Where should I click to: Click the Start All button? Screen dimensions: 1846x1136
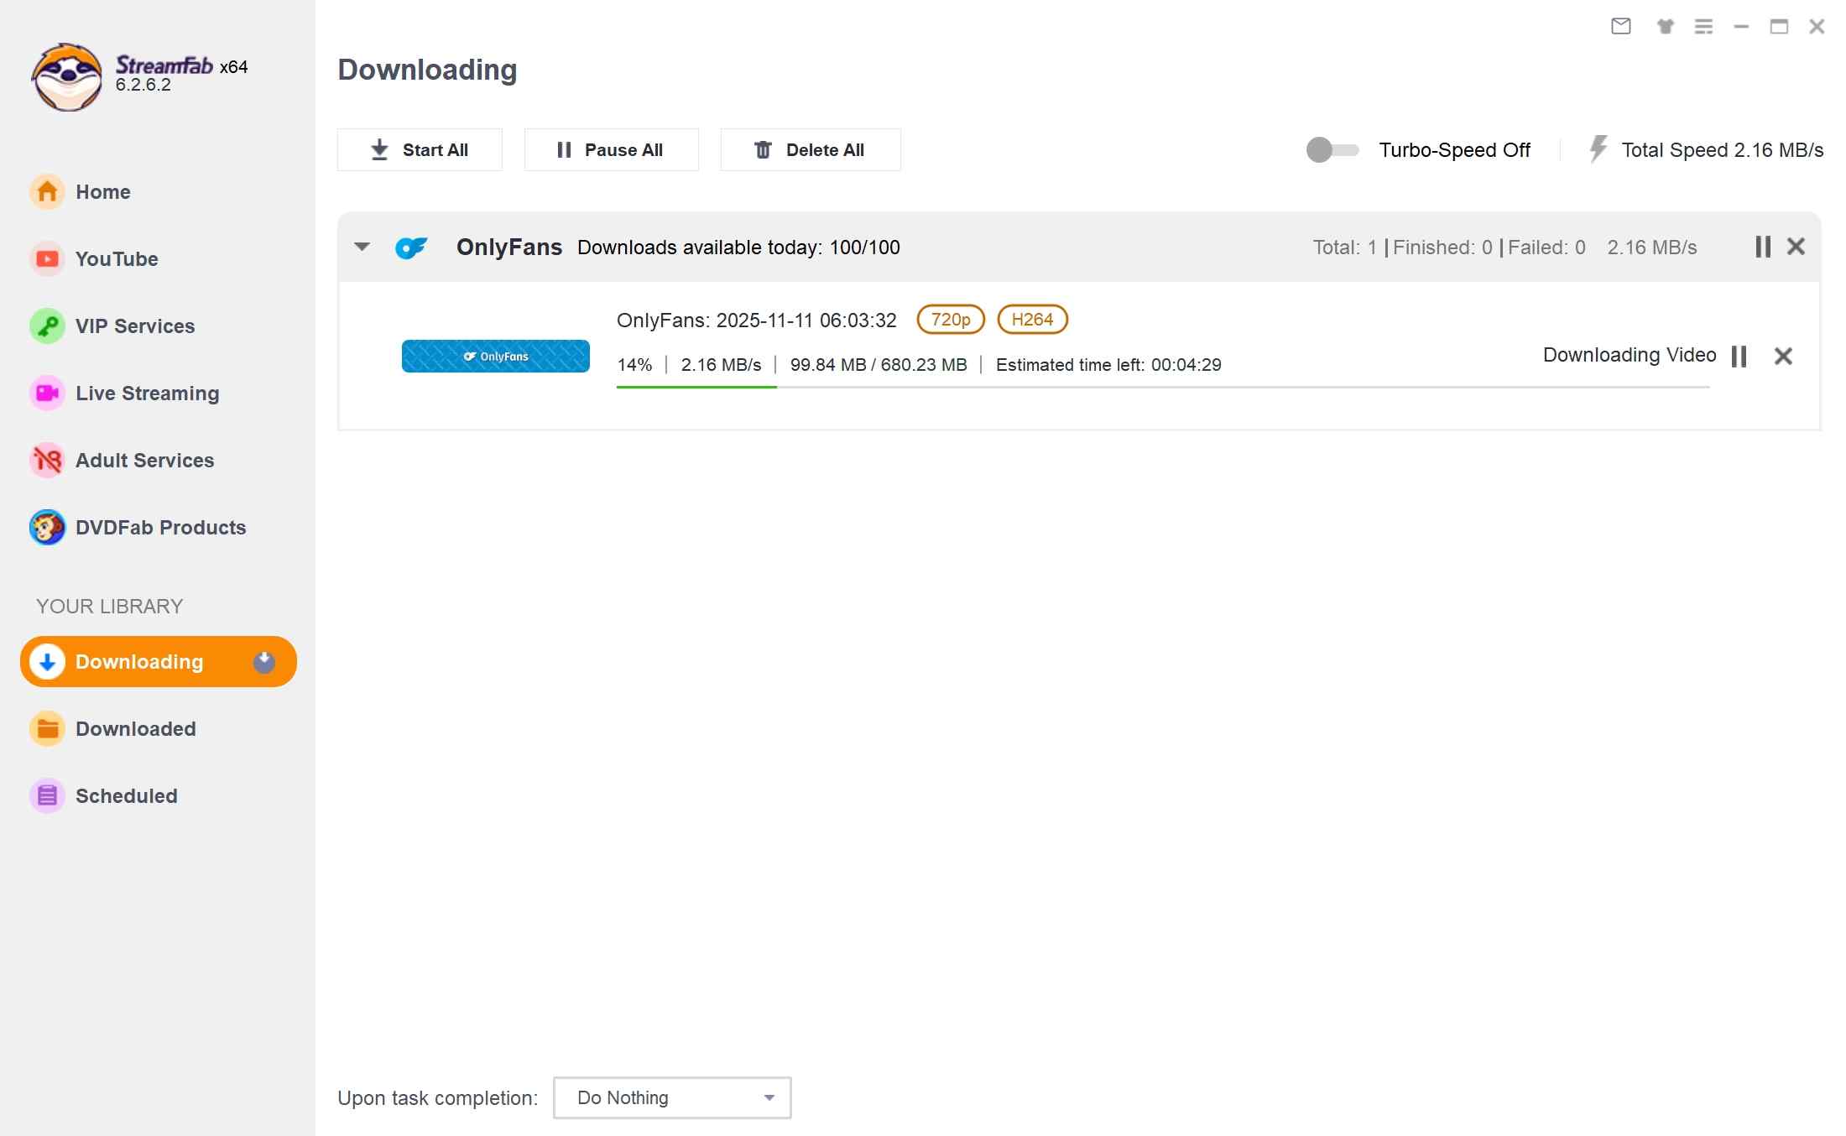pos(420,149)
